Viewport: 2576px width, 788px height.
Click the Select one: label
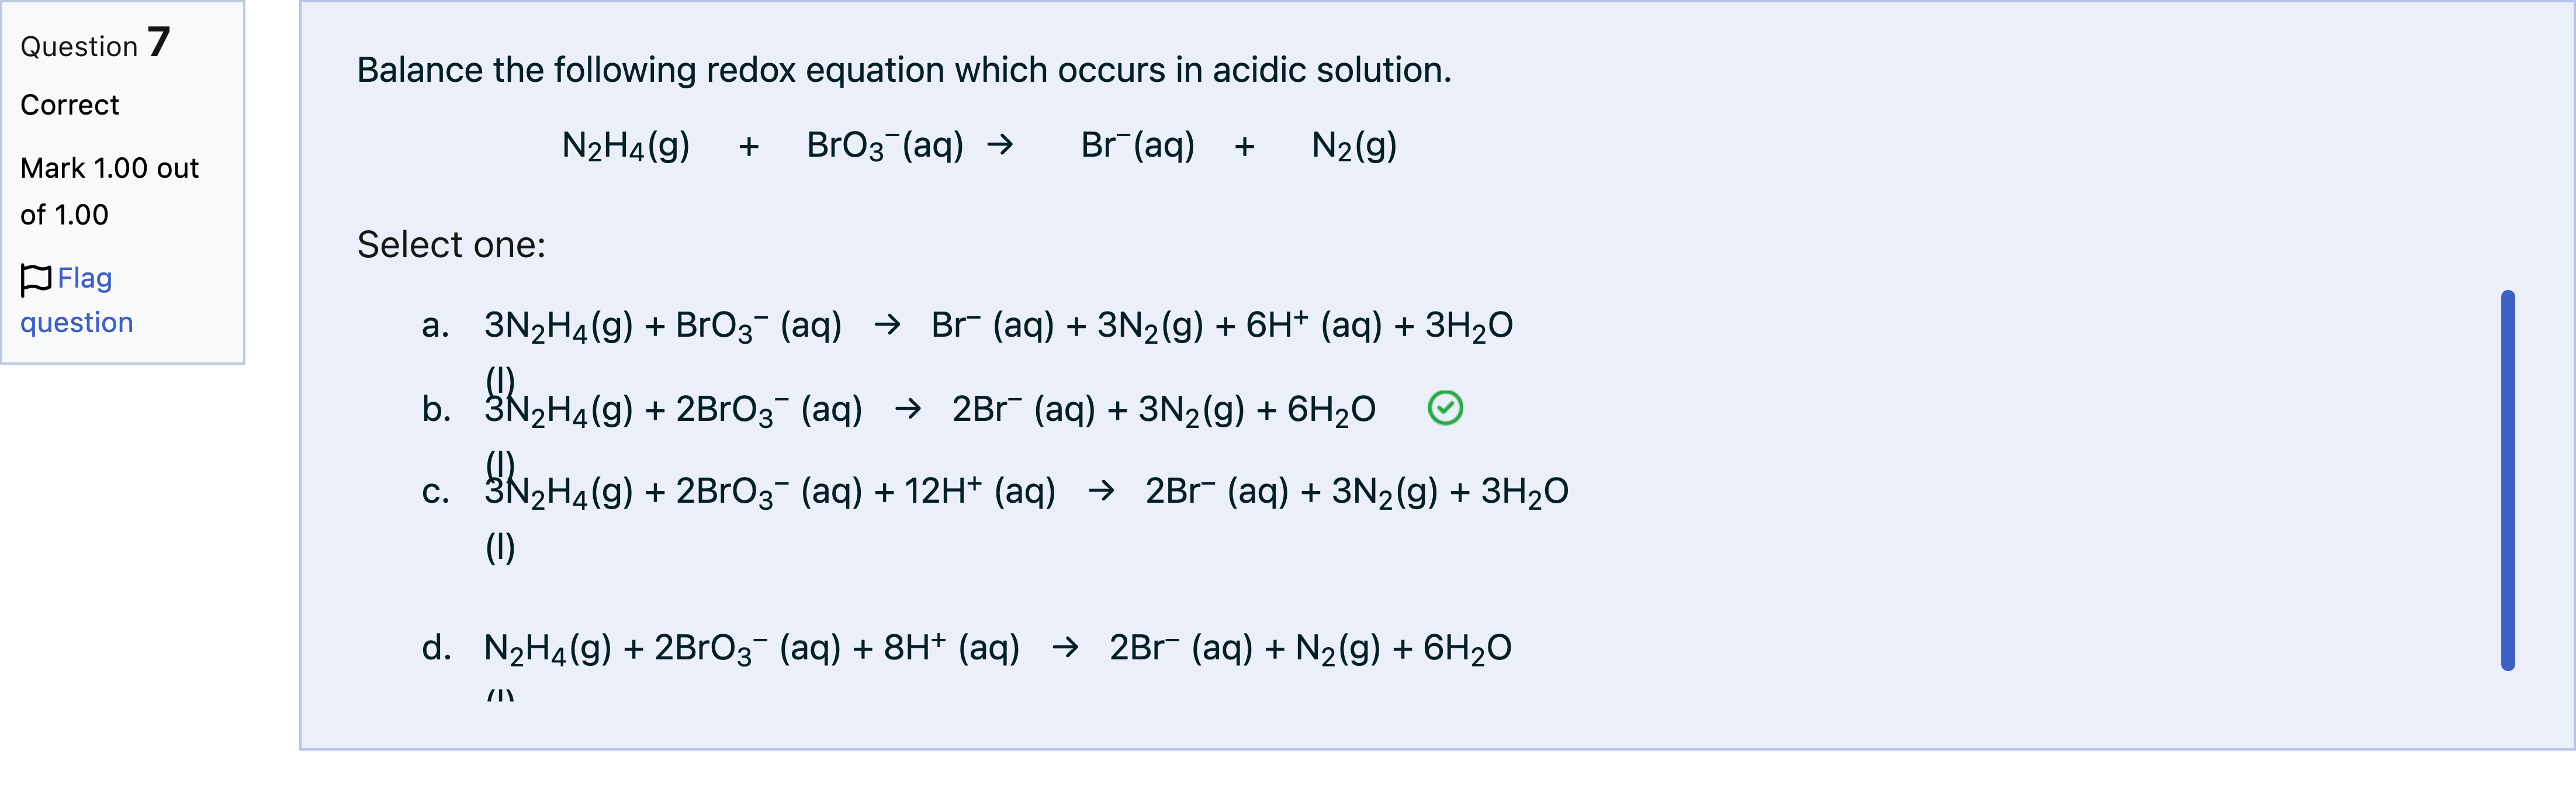(451, 245)
